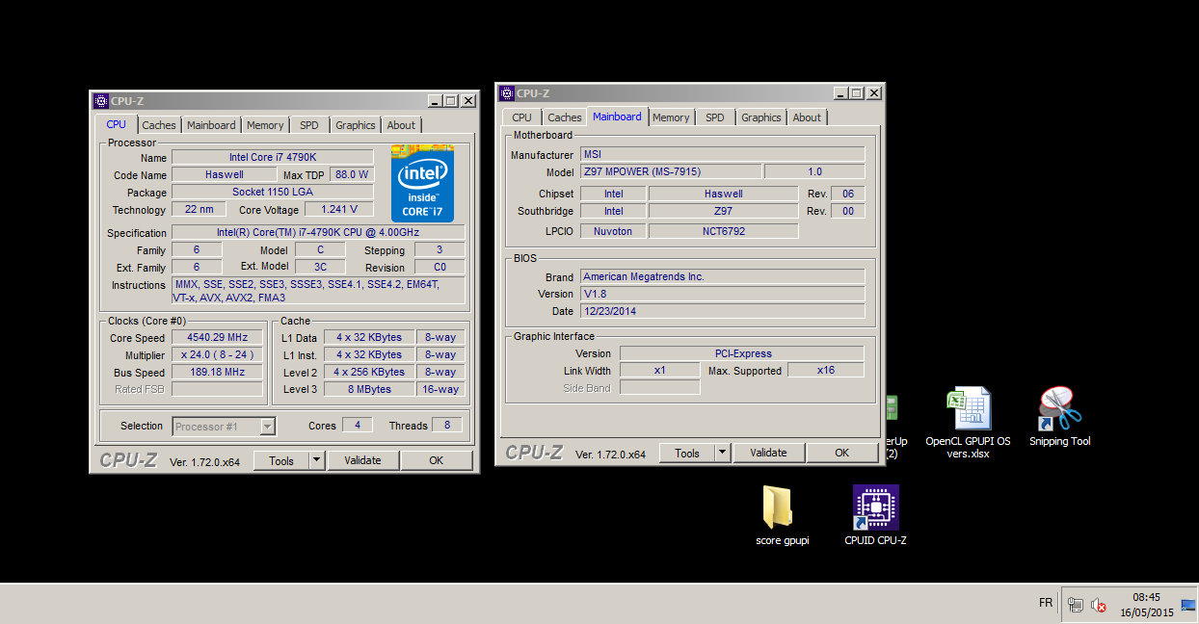Click the muted volume tray icon
This screenshot has height=624, width=1199.
pyautogui.click(x=1099, y=605)
